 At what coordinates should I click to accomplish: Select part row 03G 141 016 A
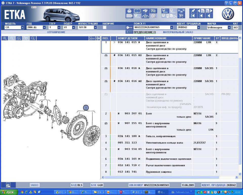tap(170, 73)
